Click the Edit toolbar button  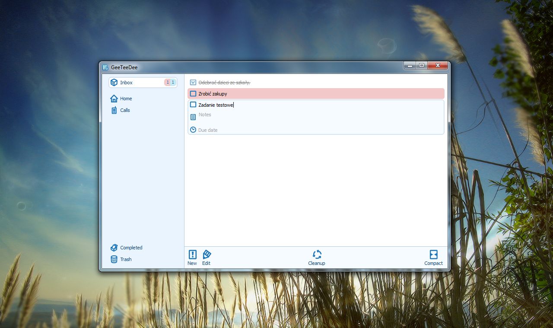[x=207, y=258]
